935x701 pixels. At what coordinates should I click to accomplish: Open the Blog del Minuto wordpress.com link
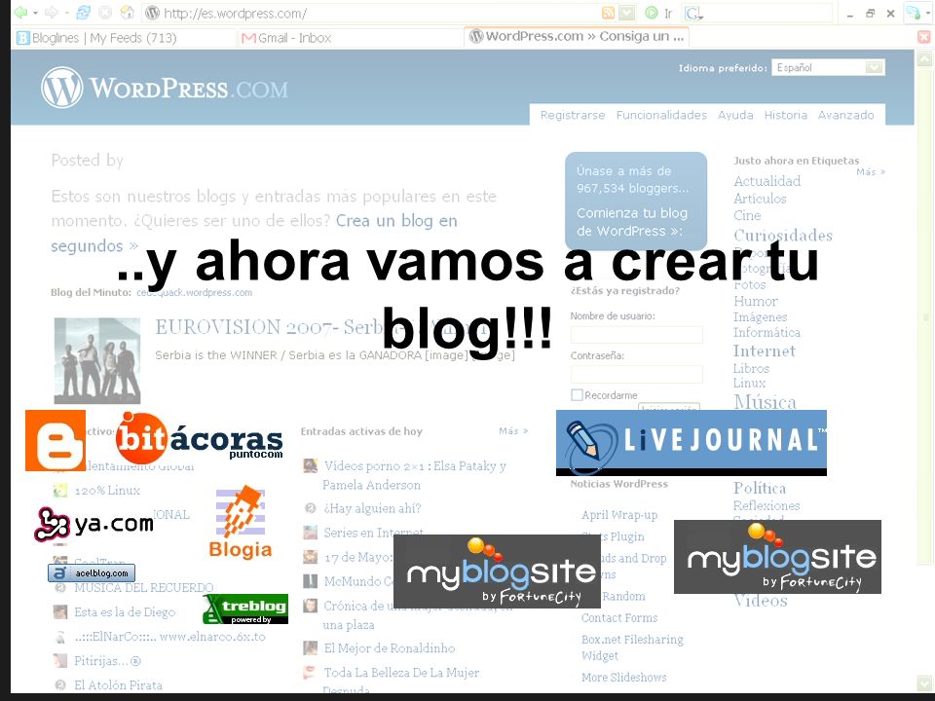click(195, 293)
